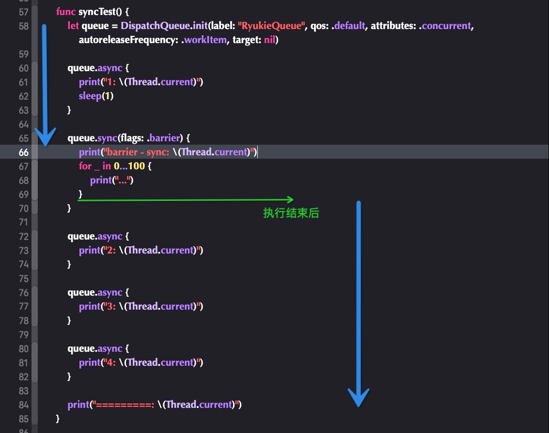Click the green 执行结束后 annotation
The image size is (549, 433).
pyautogui.click(x=291, y=213)
